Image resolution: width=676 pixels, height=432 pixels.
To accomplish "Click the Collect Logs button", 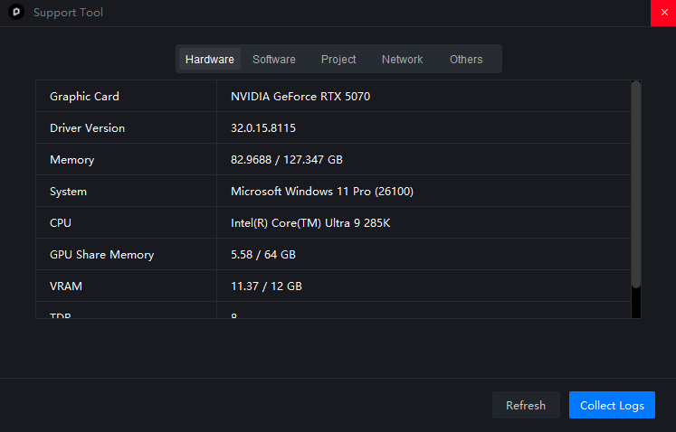I will (x=612, y=405).
